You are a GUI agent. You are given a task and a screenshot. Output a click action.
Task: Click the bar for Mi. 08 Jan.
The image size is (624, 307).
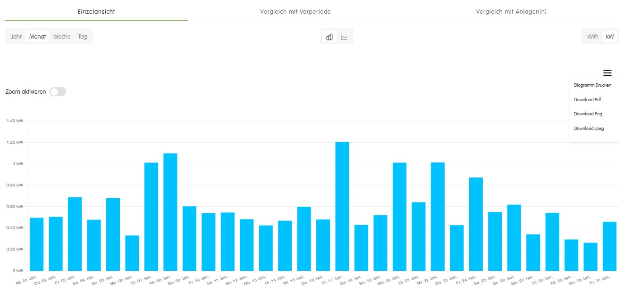pyautogui.click(x=170, y=212)
